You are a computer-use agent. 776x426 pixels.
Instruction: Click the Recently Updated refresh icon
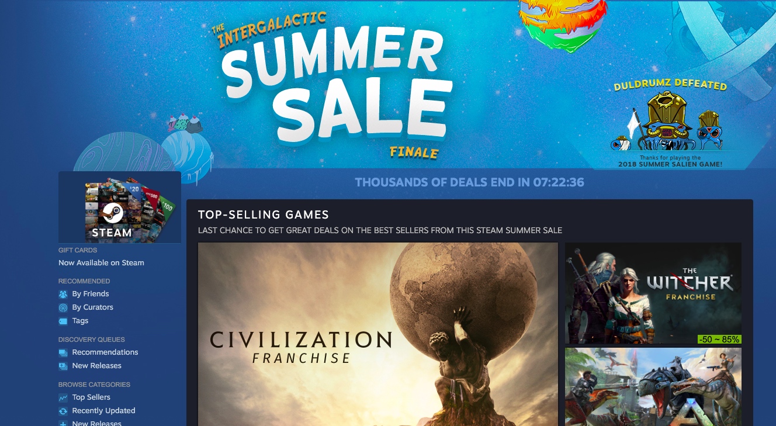(63, 411)
